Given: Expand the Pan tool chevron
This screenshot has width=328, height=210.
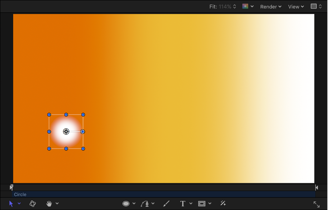Looking at the screenshot, I should (x=57, y=204).
